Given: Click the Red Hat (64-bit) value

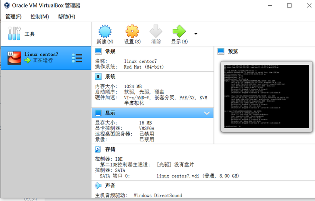Looking at the screenshot, I should point(144,67).
